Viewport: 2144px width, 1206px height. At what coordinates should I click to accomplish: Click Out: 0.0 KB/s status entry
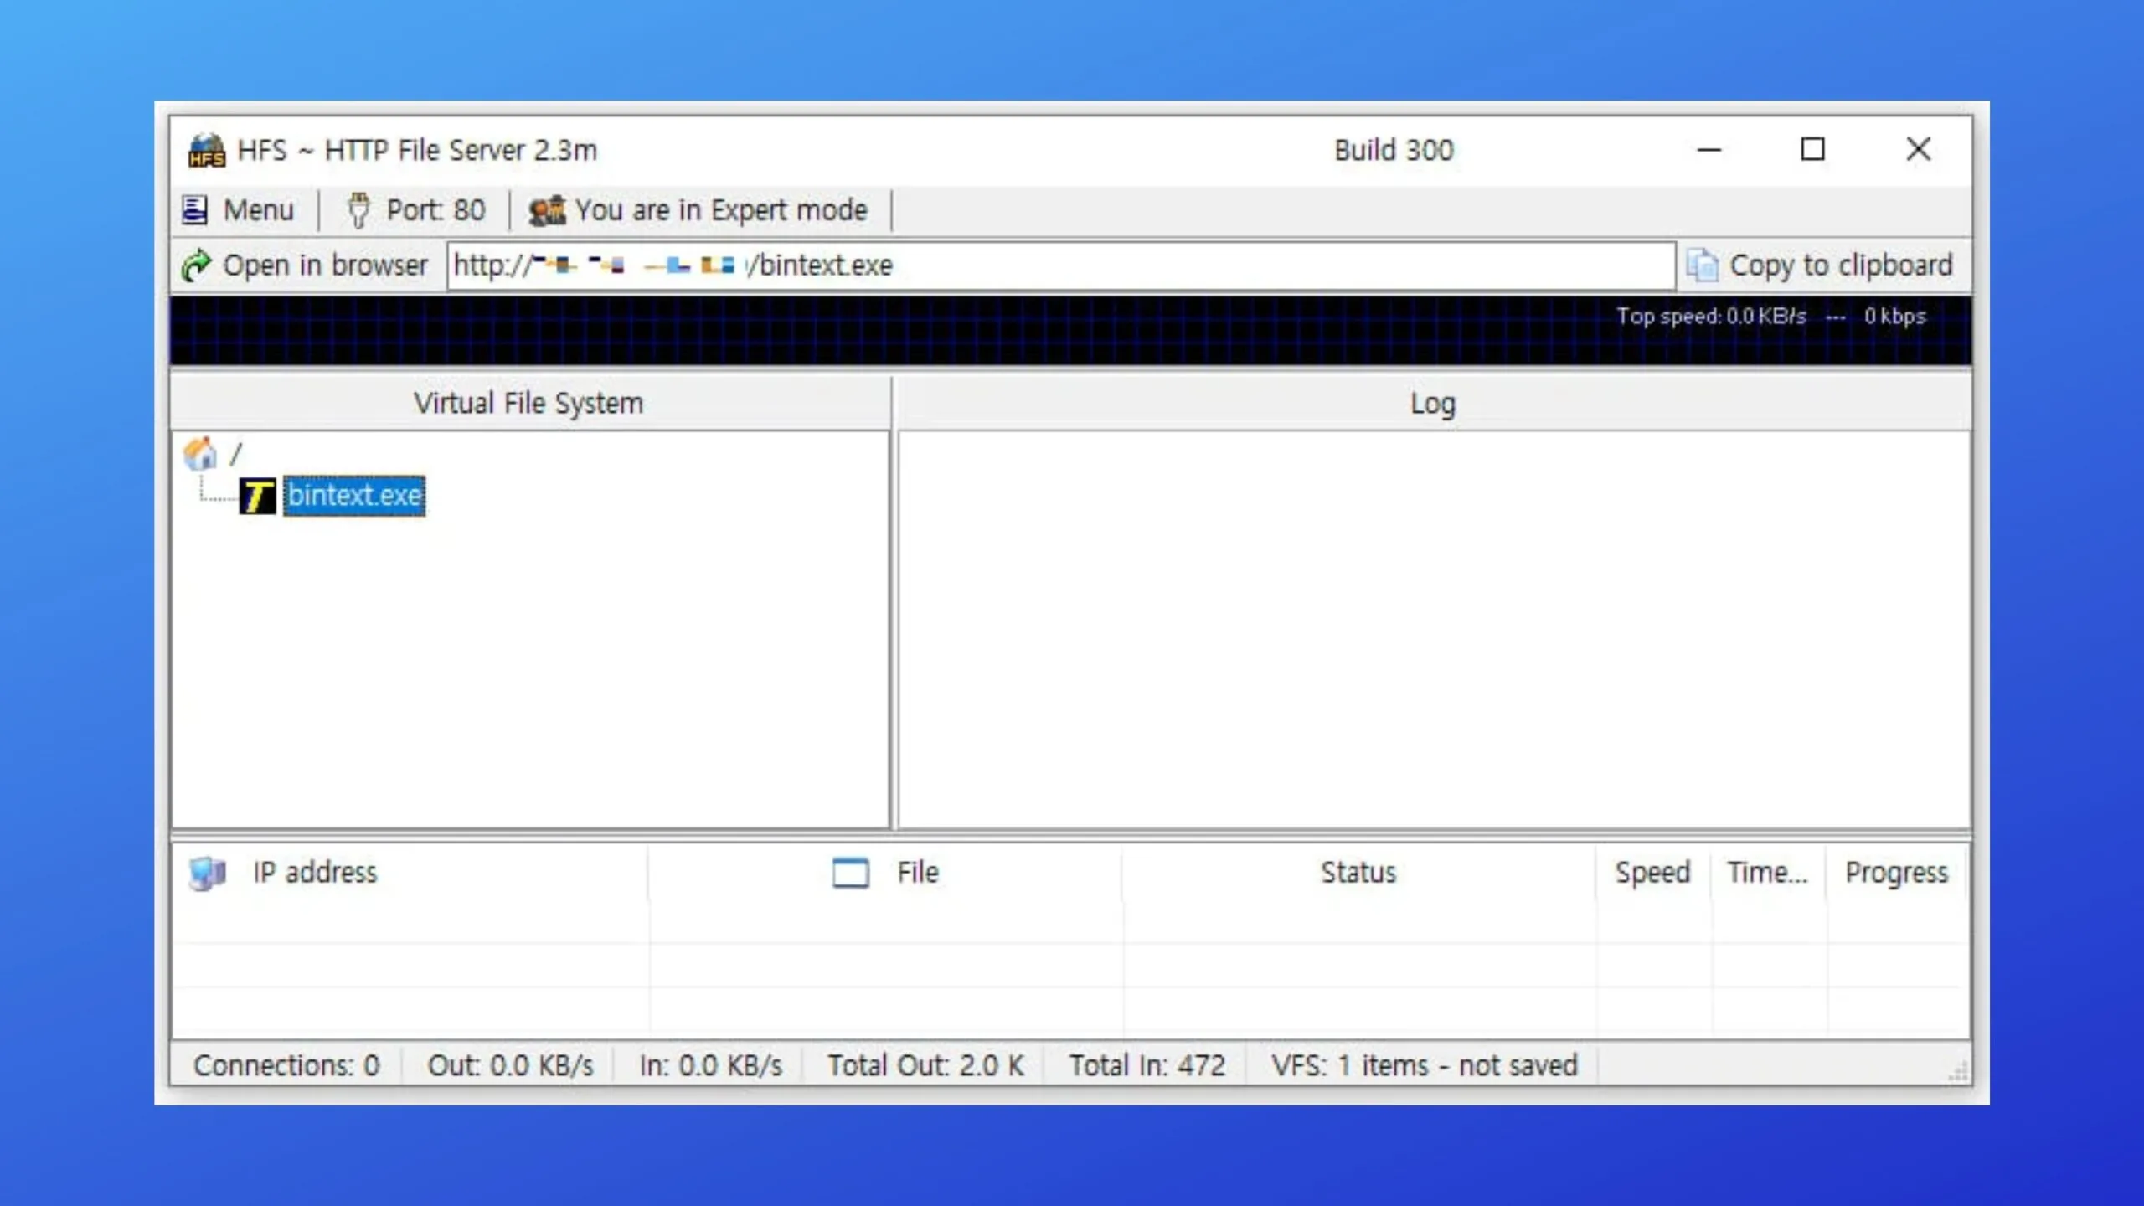(x=510, y=1065)
